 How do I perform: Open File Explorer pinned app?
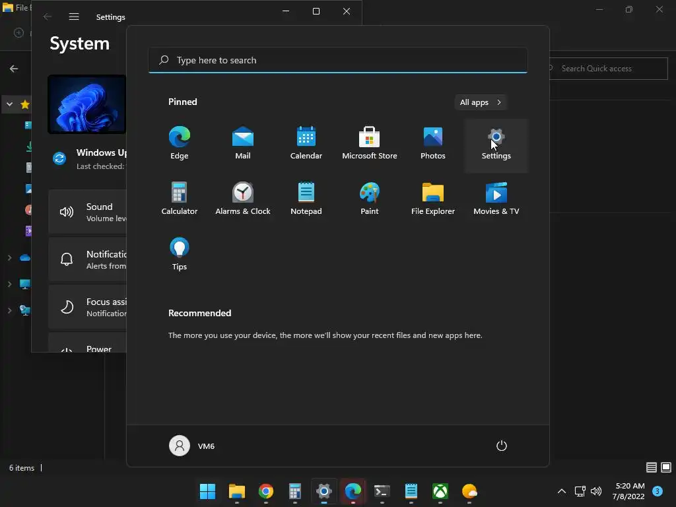433,199
